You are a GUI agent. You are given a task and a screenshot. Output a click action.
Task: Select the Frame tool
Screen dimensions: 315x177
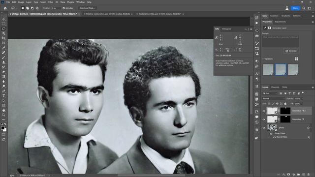coord(3,43)
